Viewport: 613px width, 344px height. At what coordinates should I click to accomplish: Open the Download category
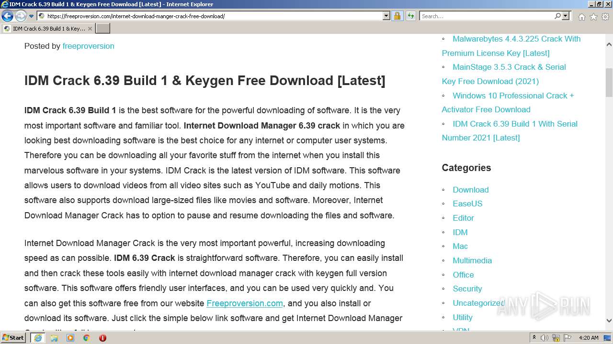tap(471, 190)
